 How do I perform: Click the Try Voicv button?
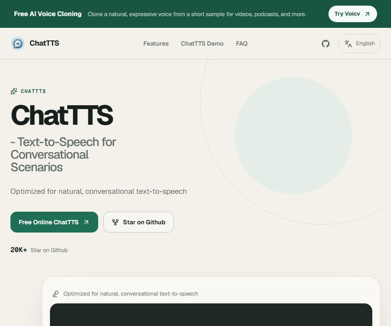(x=353, y=14)
